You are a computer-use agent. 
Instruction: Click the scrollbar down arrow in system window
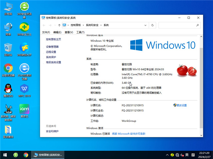201,135
